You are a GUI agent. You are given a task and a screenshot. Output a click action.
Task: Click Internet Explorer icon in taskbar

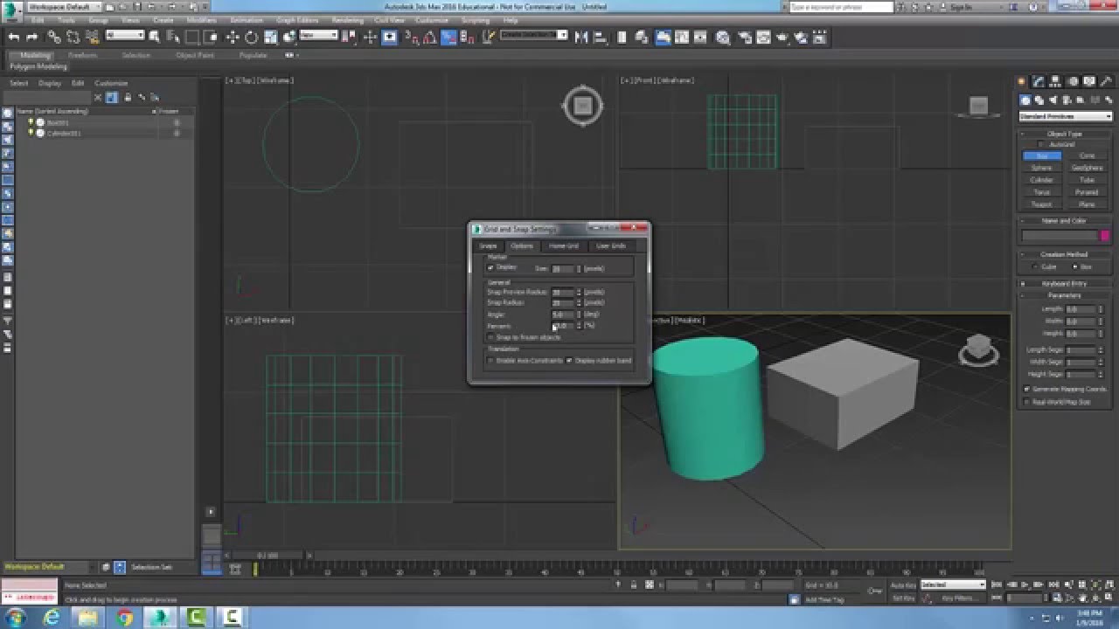(x=52, y=618)
